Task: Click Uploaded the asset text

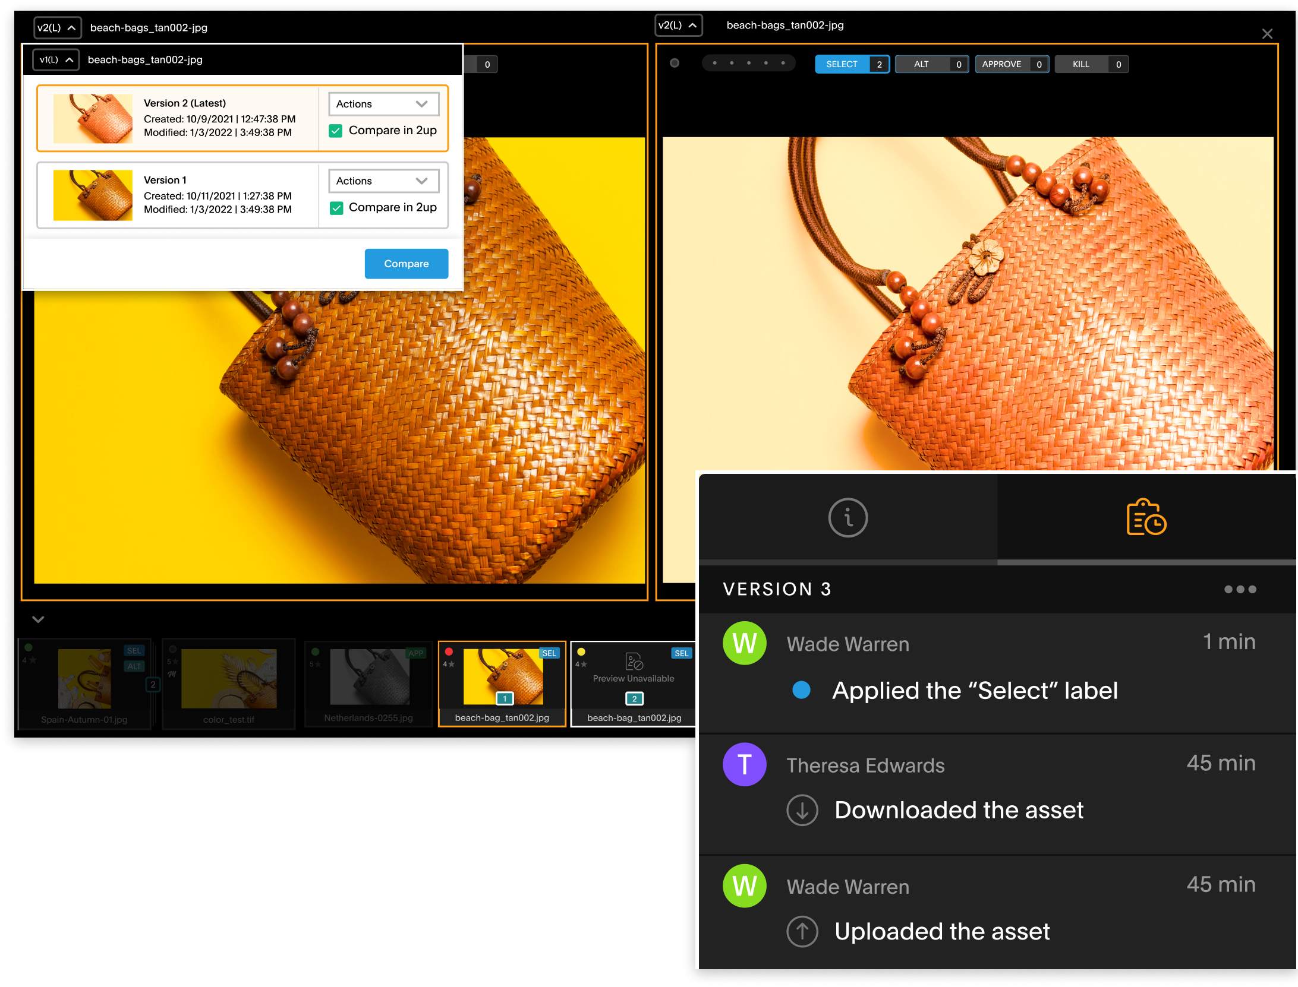Action: (942, 931)
